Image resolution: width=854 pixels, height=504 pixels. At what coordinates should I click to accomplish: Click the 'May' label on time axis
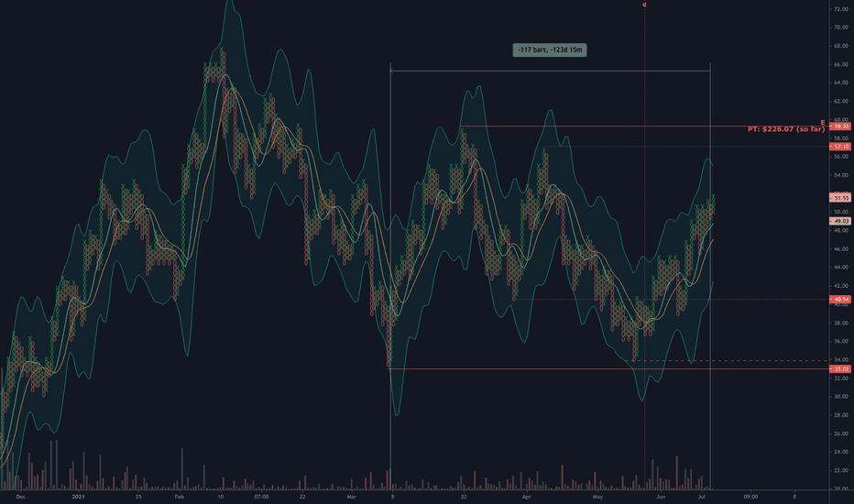click(597, 497)
